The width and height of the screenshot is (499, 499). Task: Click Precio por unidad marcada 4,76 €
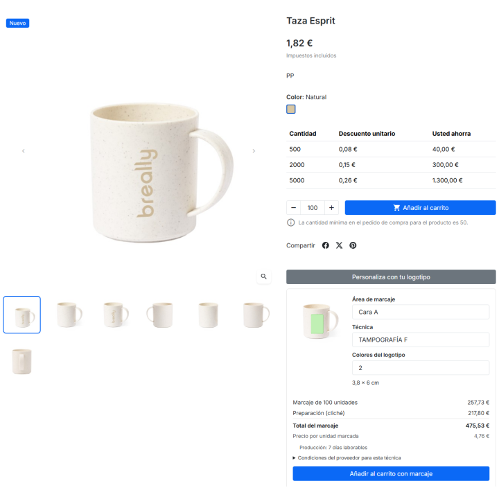point(482,437)
